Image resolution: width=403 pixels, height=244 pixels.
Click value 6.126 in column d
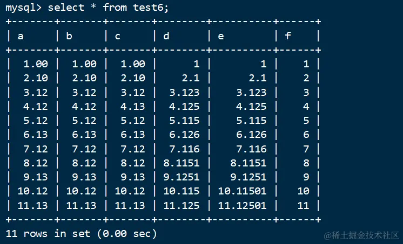(184, 135)
